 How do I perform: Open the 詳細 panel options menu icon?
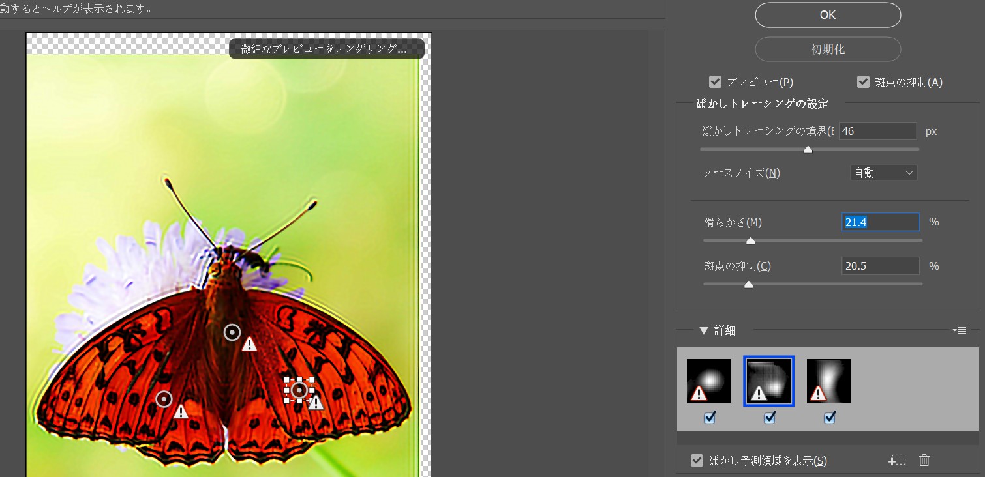pos(959,330)
